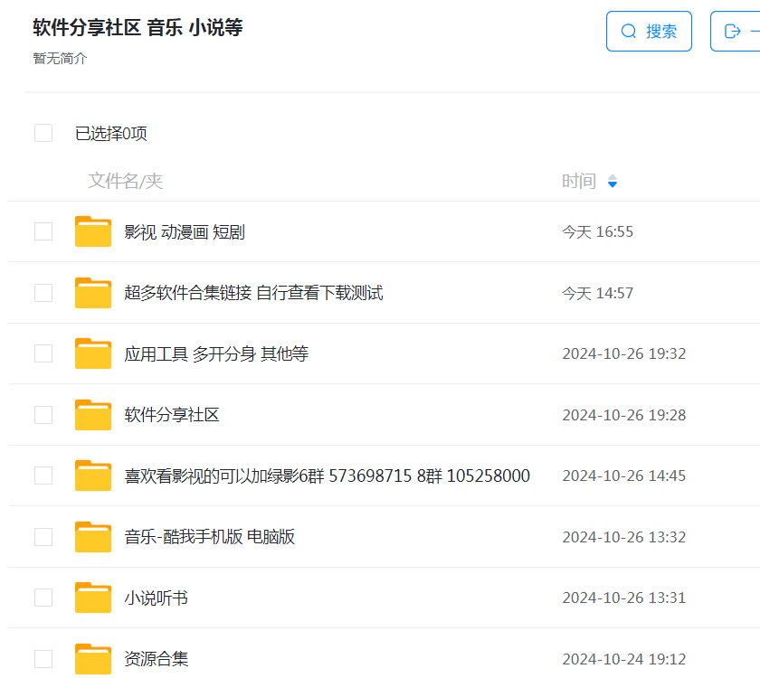Click the 时间 column header
760x678 pixels.
pyautogui.click(x=579, y=181)
